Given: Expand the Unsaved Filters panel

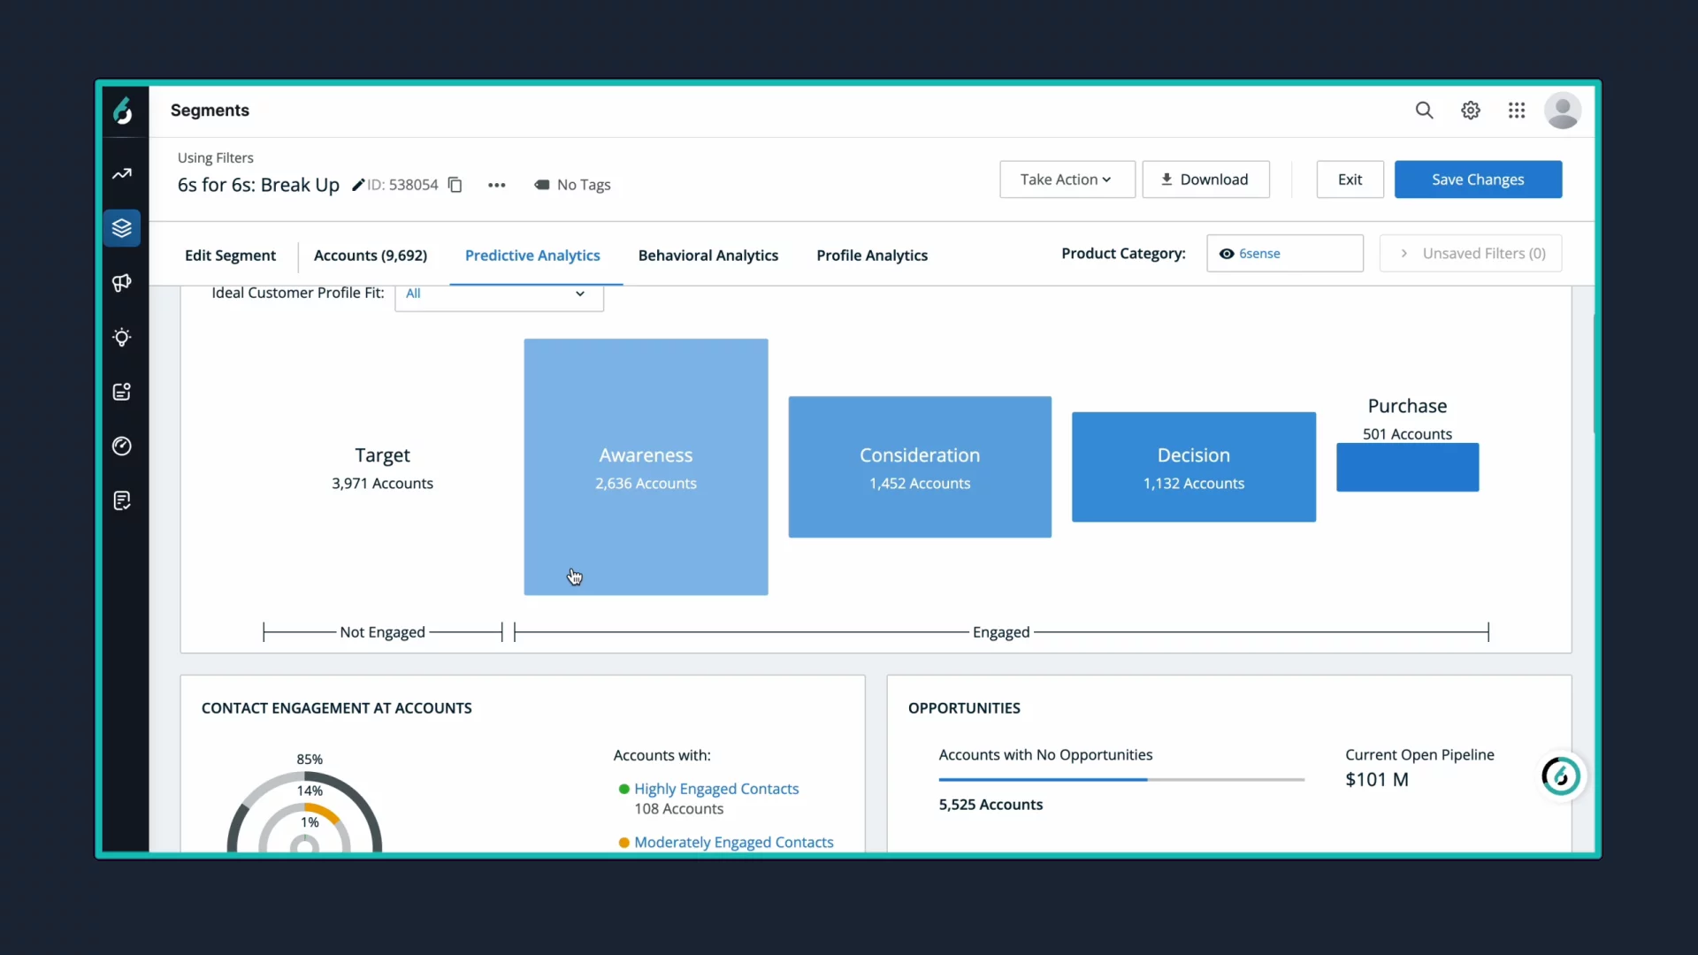Looking at the screenshot, I should (1471, 254).
